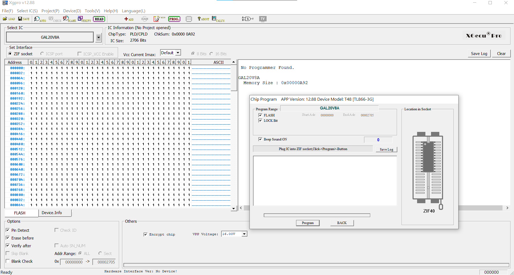
Task: Click the RAM test toolbar icon
Action: (x=145, y=19)
